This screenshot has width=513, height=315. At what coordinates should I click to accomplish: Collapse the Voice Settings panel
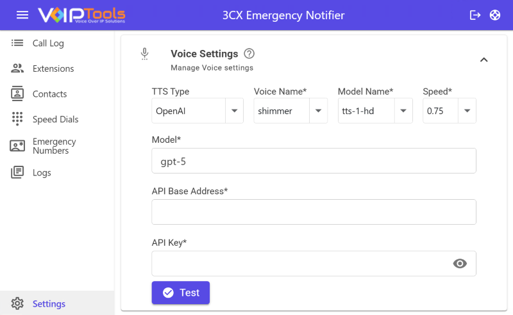pyautogui.click(x=484, y=60)
